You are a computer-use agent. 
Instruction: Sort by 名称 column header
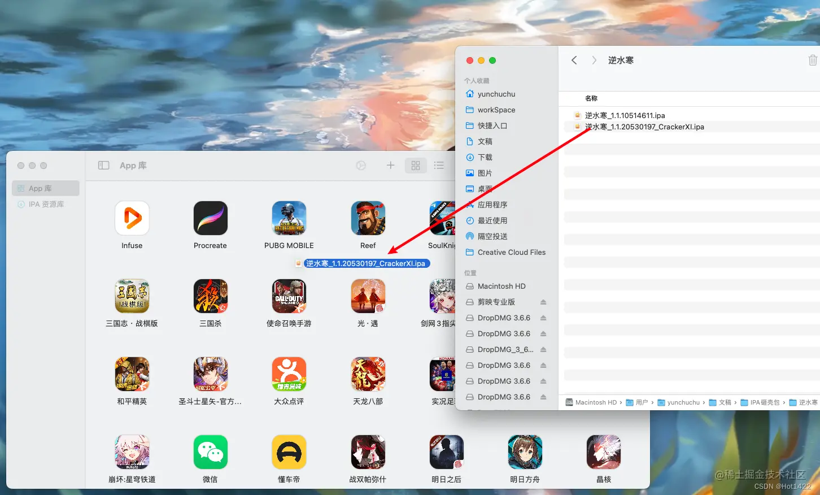(591, 98)
